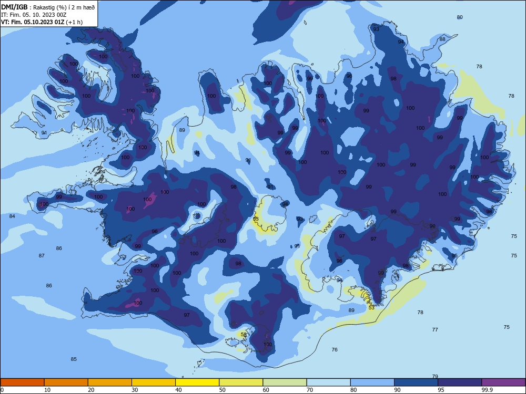Screen dimensions: 526x394
Task: Click the bright yellow 40–50 legend swatch
Action: (197, 382)
